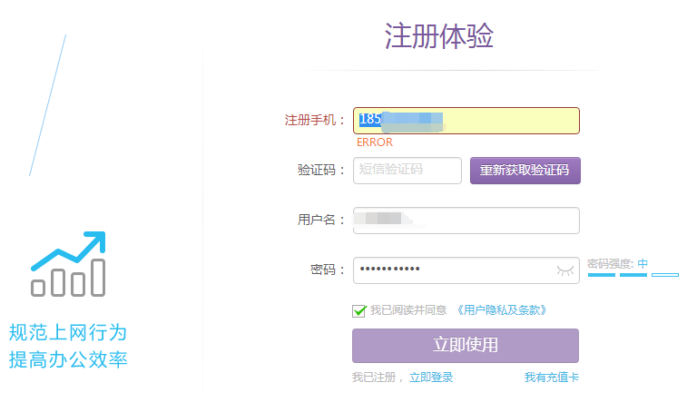Click the first password strength bar
The height and width of the screenshot is (412, 687).
point(602,275)
